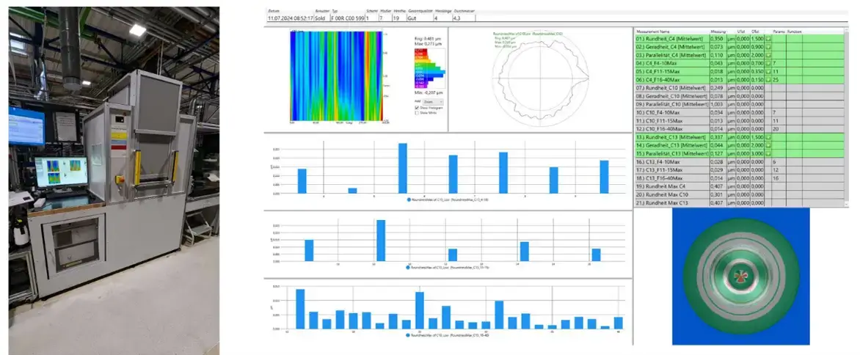Click the Durchmesser field showing 4.3
This screenshot has height=355, width=860.
464,18
